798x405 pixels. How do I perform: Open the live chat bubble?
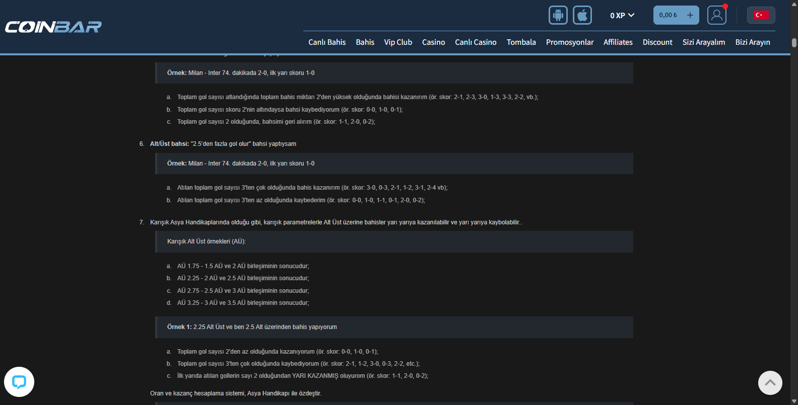click(19, 382)
